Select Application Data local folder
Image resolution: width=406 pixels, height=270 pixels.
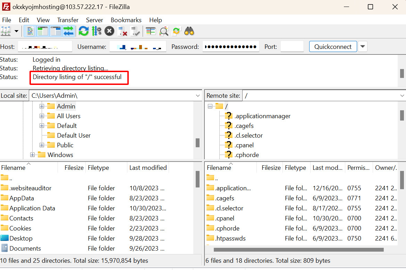(32, 208)
